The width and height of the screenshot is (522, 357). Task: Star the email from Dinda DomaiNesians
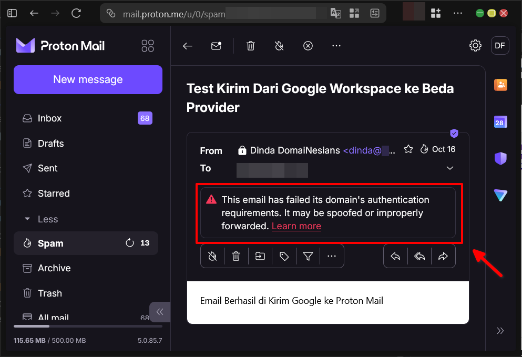[x=408, y=149]
